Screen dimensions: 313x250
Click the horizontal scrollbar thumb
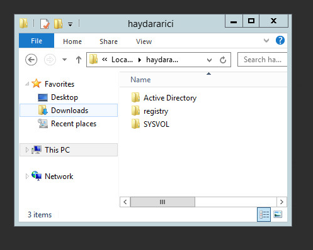[x=162, y=202]
